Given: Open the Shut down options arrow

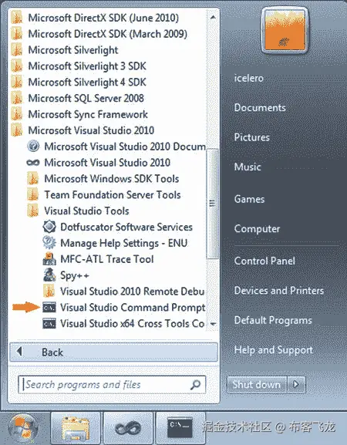Looking at the screenshot, I should 296,385.
